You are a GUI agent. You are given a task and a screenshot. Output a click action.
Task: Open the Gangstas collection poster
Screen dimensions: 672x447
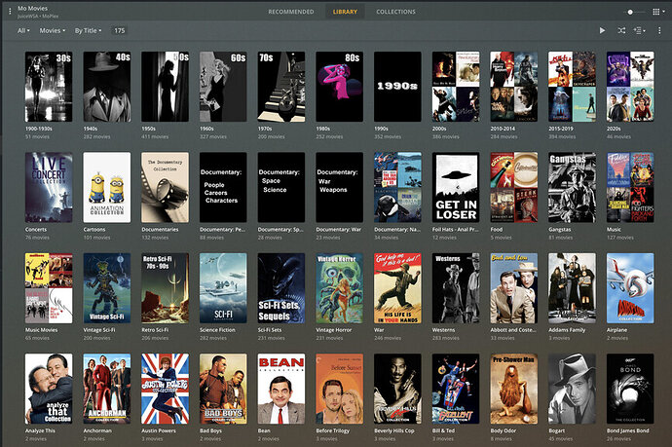click(x=572, y=187)
